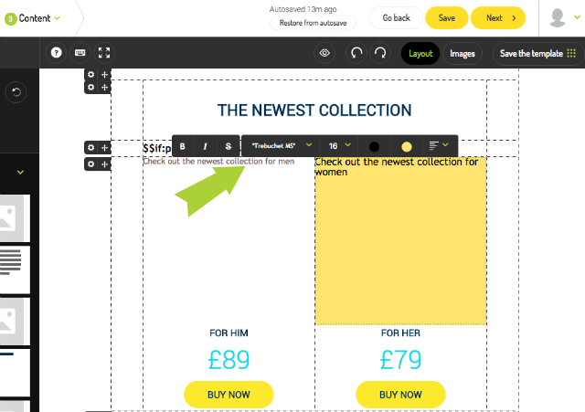Image resolution: width=585 pixels, height=412 pixels.
Task: Click the men collection text
Action: [x=218, y=162]
